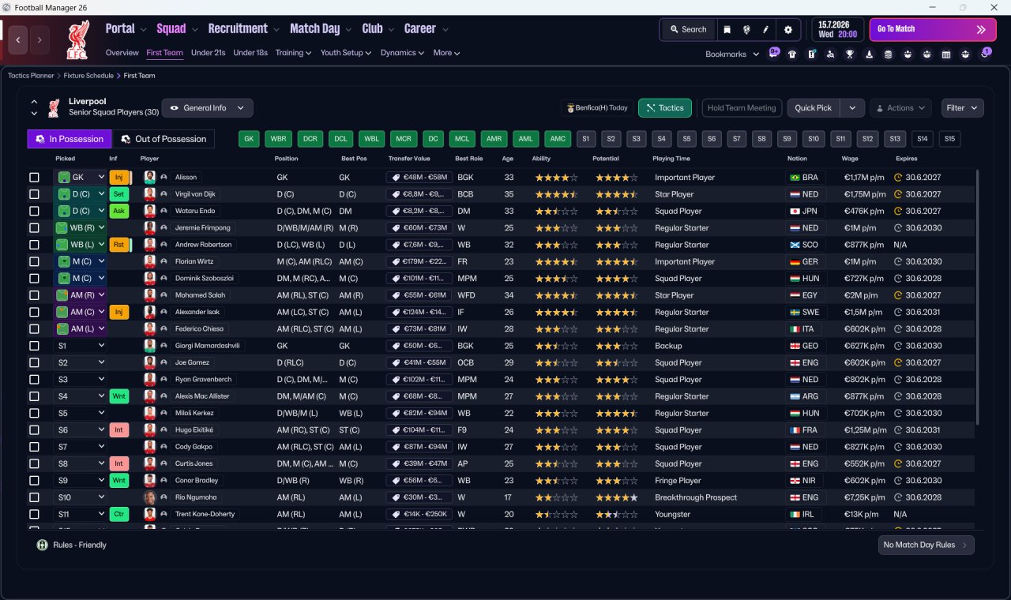Image resolution: width=1011 pixels, height=600 pixels.
Task: Click Hugo Ekitiké's Int status badge
Action: [118, 430]
